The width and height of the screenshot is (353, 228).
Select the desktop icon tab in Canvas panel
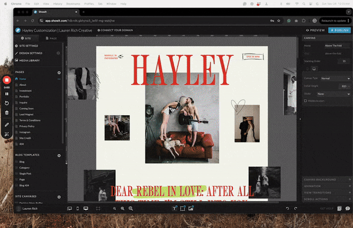coord(314,69)
